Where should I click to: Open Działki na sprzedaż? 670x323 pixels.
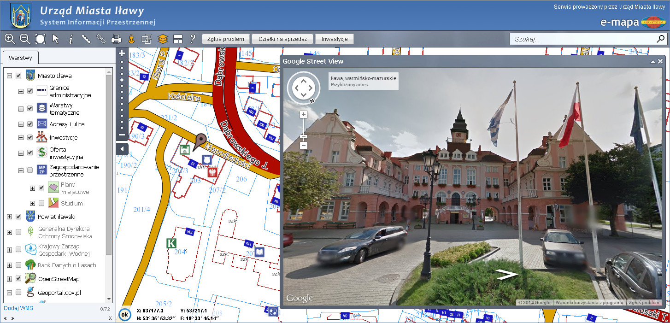pos(282,39)
